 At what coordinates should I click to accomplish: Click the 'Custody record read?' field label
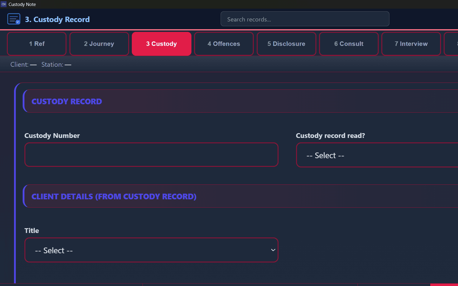pos(330,136)
